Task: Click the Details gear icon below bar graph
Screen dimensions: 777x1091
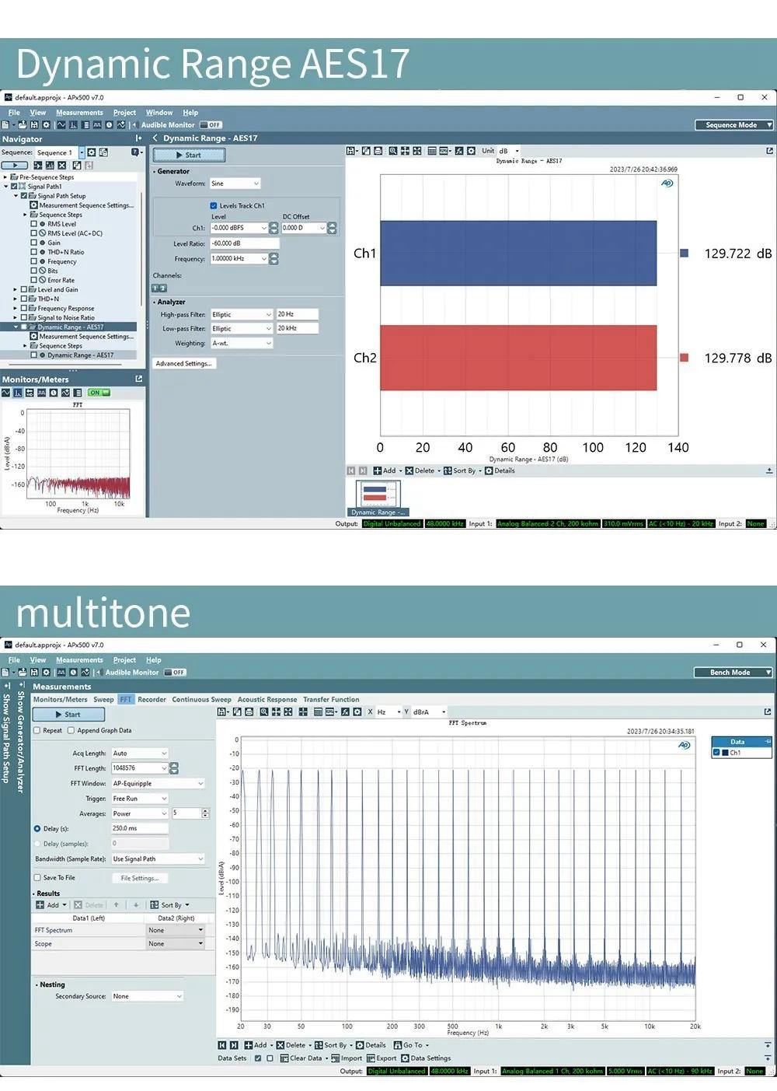Action: point(489,471)
